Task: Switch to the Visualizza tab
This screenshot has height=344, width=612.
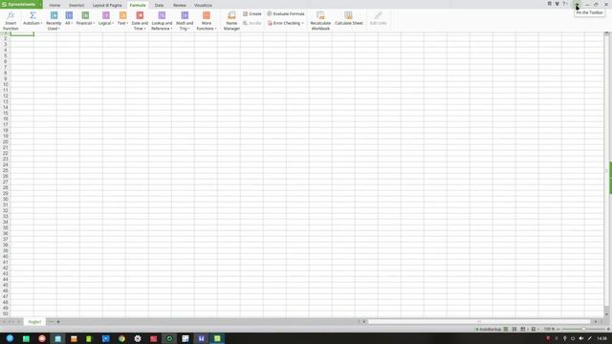Action: pos(203,5)
